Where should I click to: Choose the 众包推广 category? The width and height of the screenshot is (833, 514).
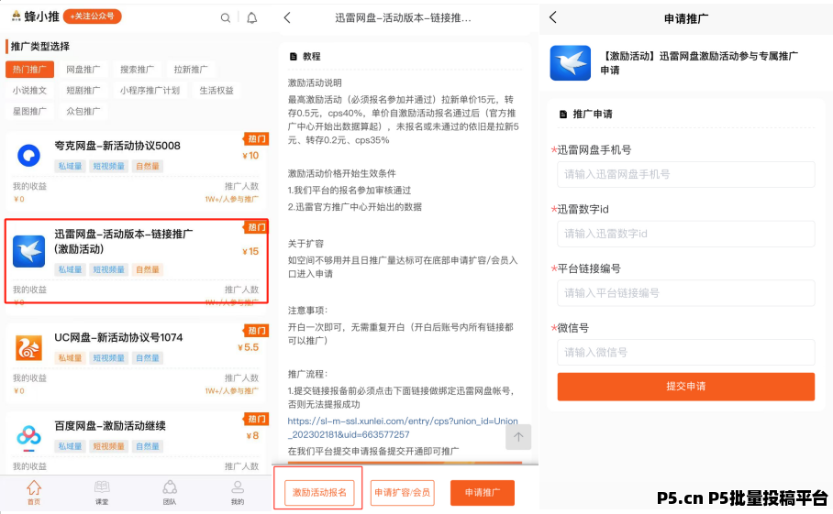click(83, 112)
